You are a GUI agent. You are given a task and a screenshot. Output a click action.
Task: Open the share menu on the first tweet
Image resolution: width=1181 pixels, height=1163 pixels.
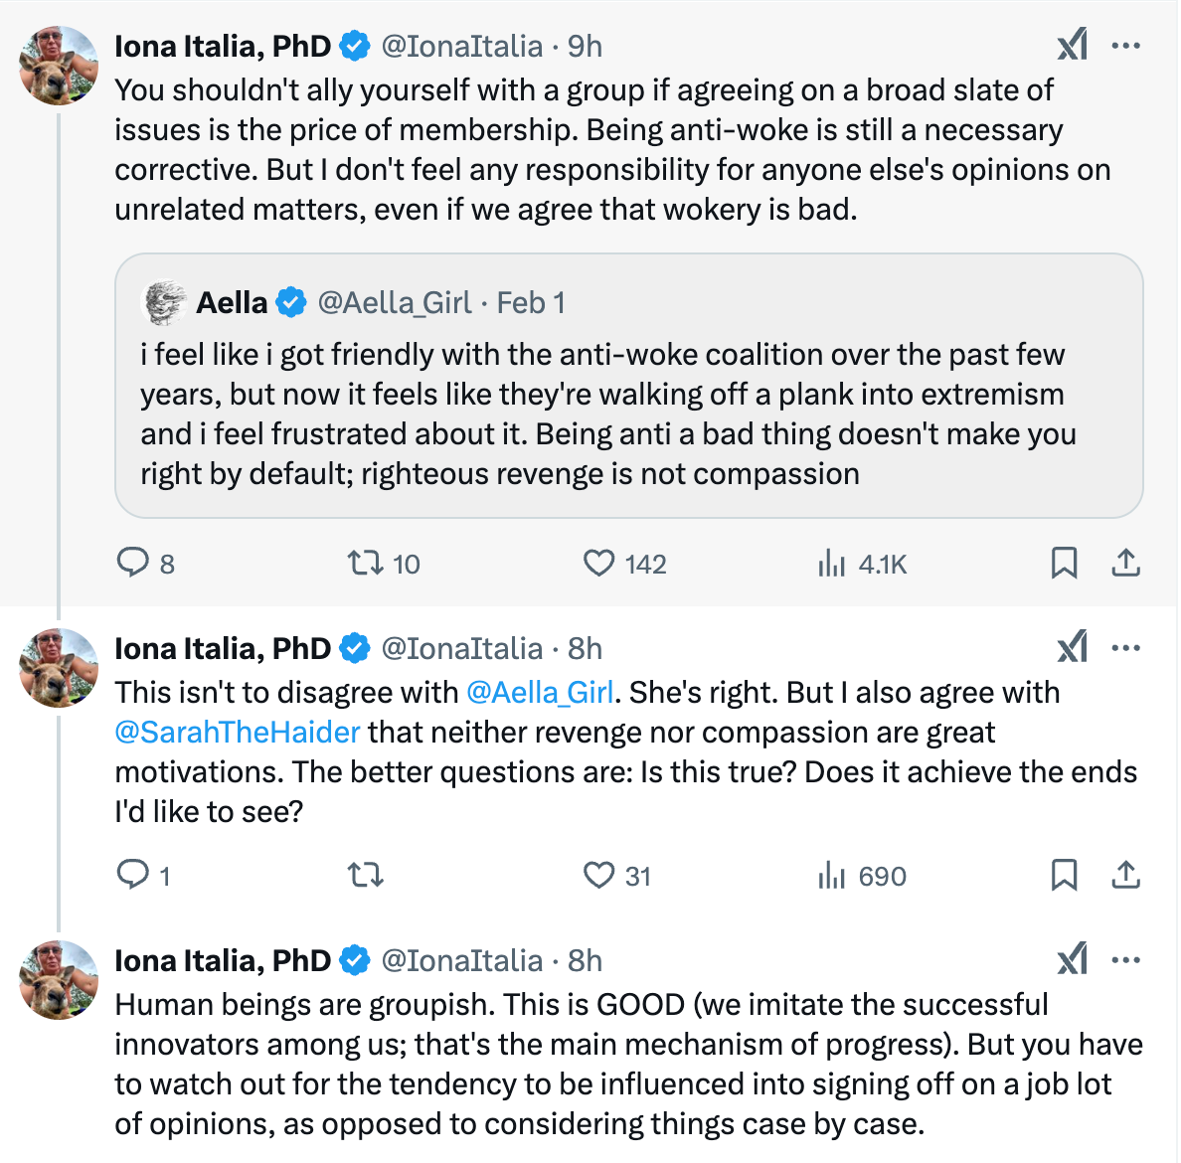point(1126,563)
